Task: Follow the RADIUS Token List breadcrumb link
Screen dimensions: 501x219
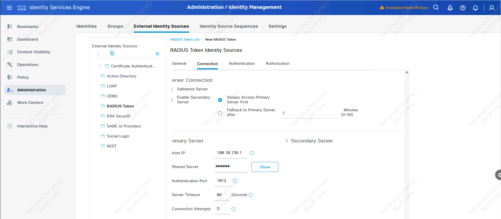Action: (x=185, y=39)
